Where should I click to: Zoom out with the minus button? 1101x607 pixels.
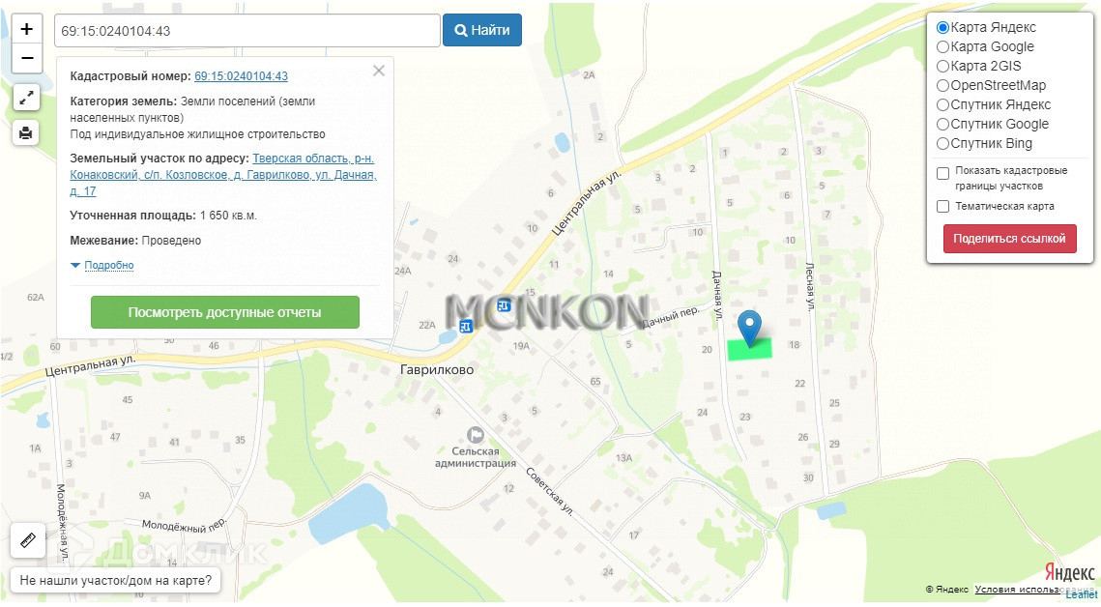(27, 58)
